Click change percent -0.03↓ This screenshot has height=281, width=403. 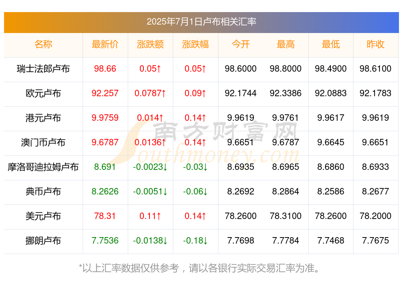pos(195,167)
